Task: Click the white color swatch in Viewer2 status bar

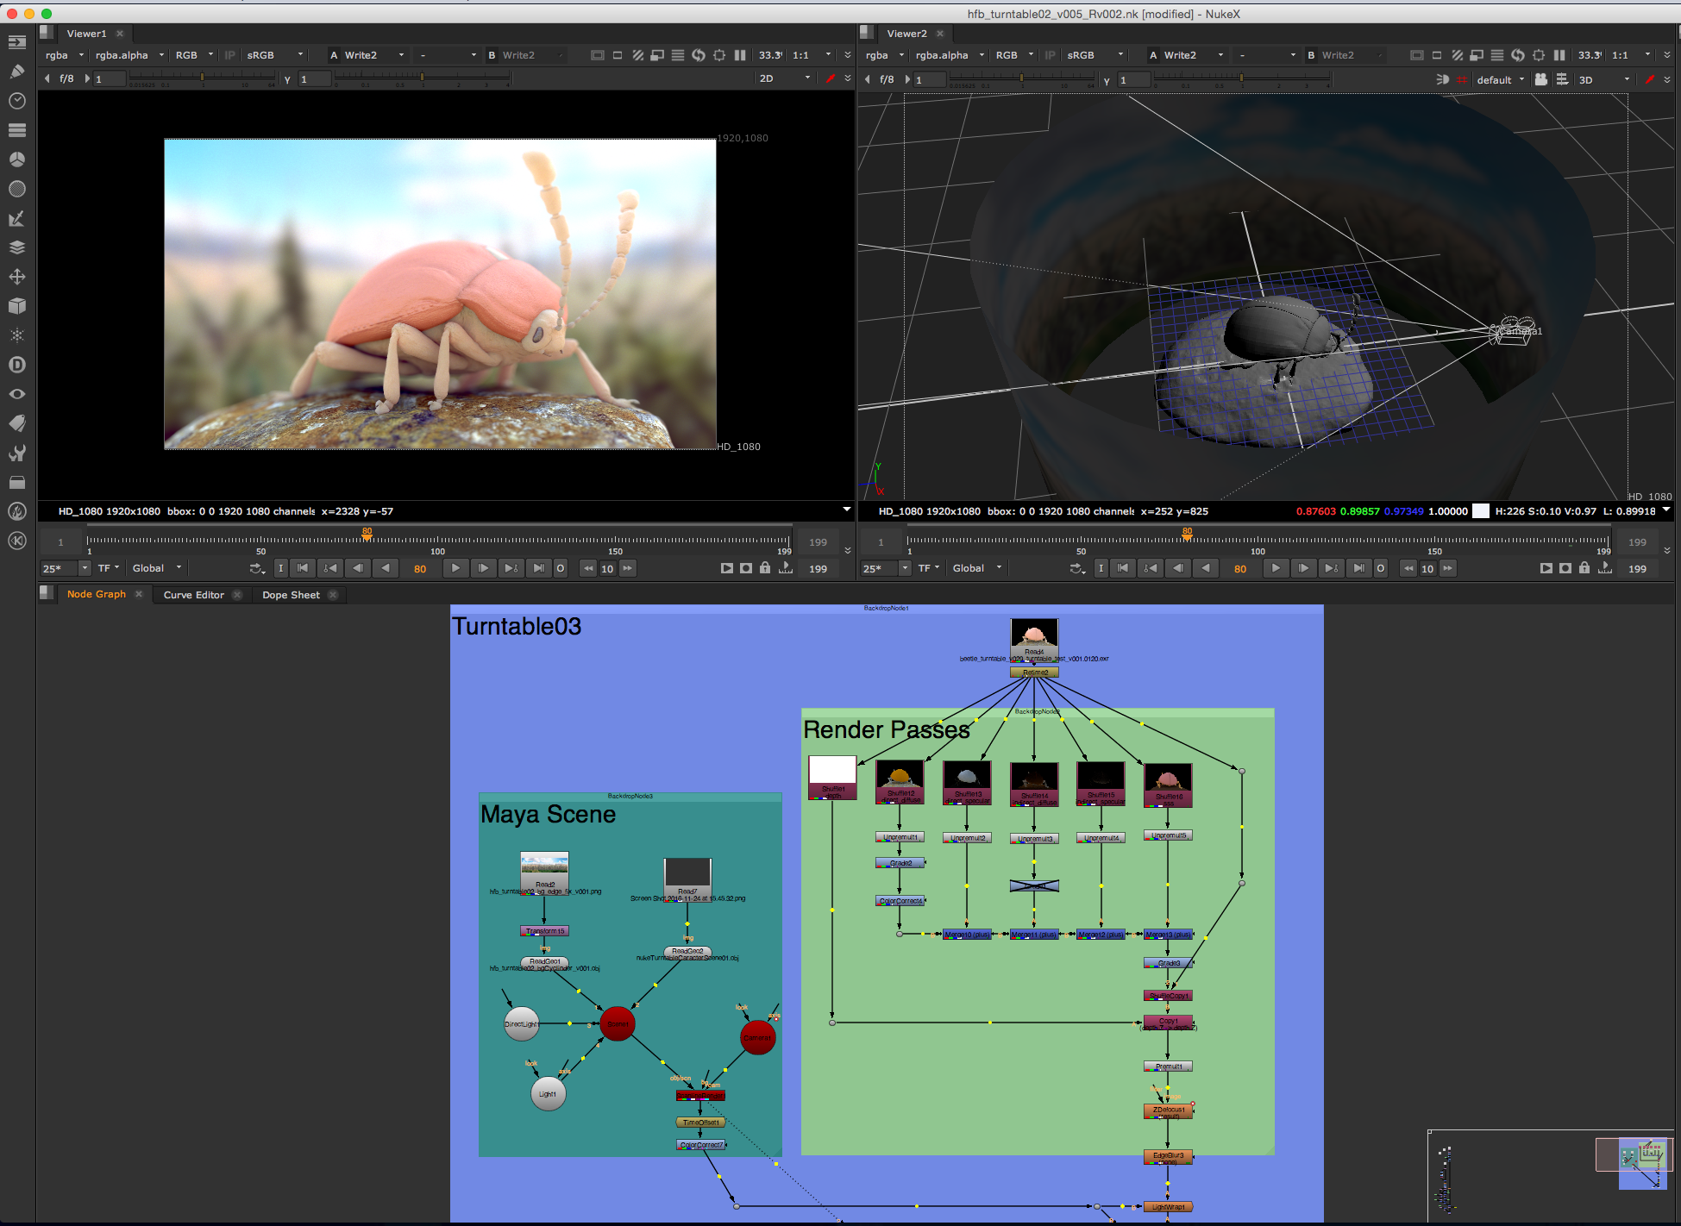Action: (x=1481, y=511)
